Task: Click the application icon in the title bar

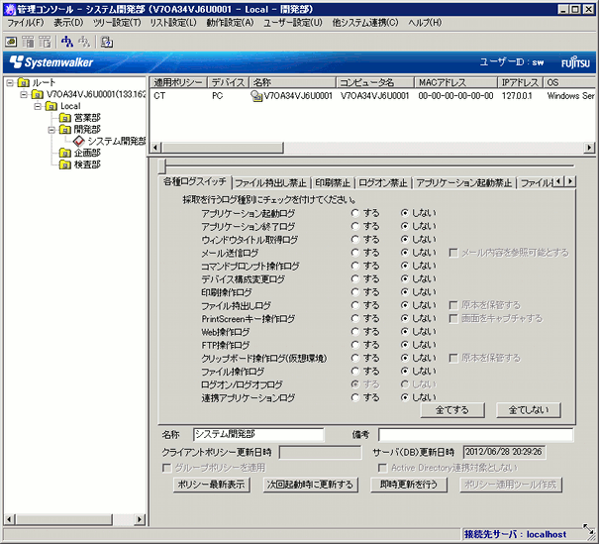Action: click(9, 9)
